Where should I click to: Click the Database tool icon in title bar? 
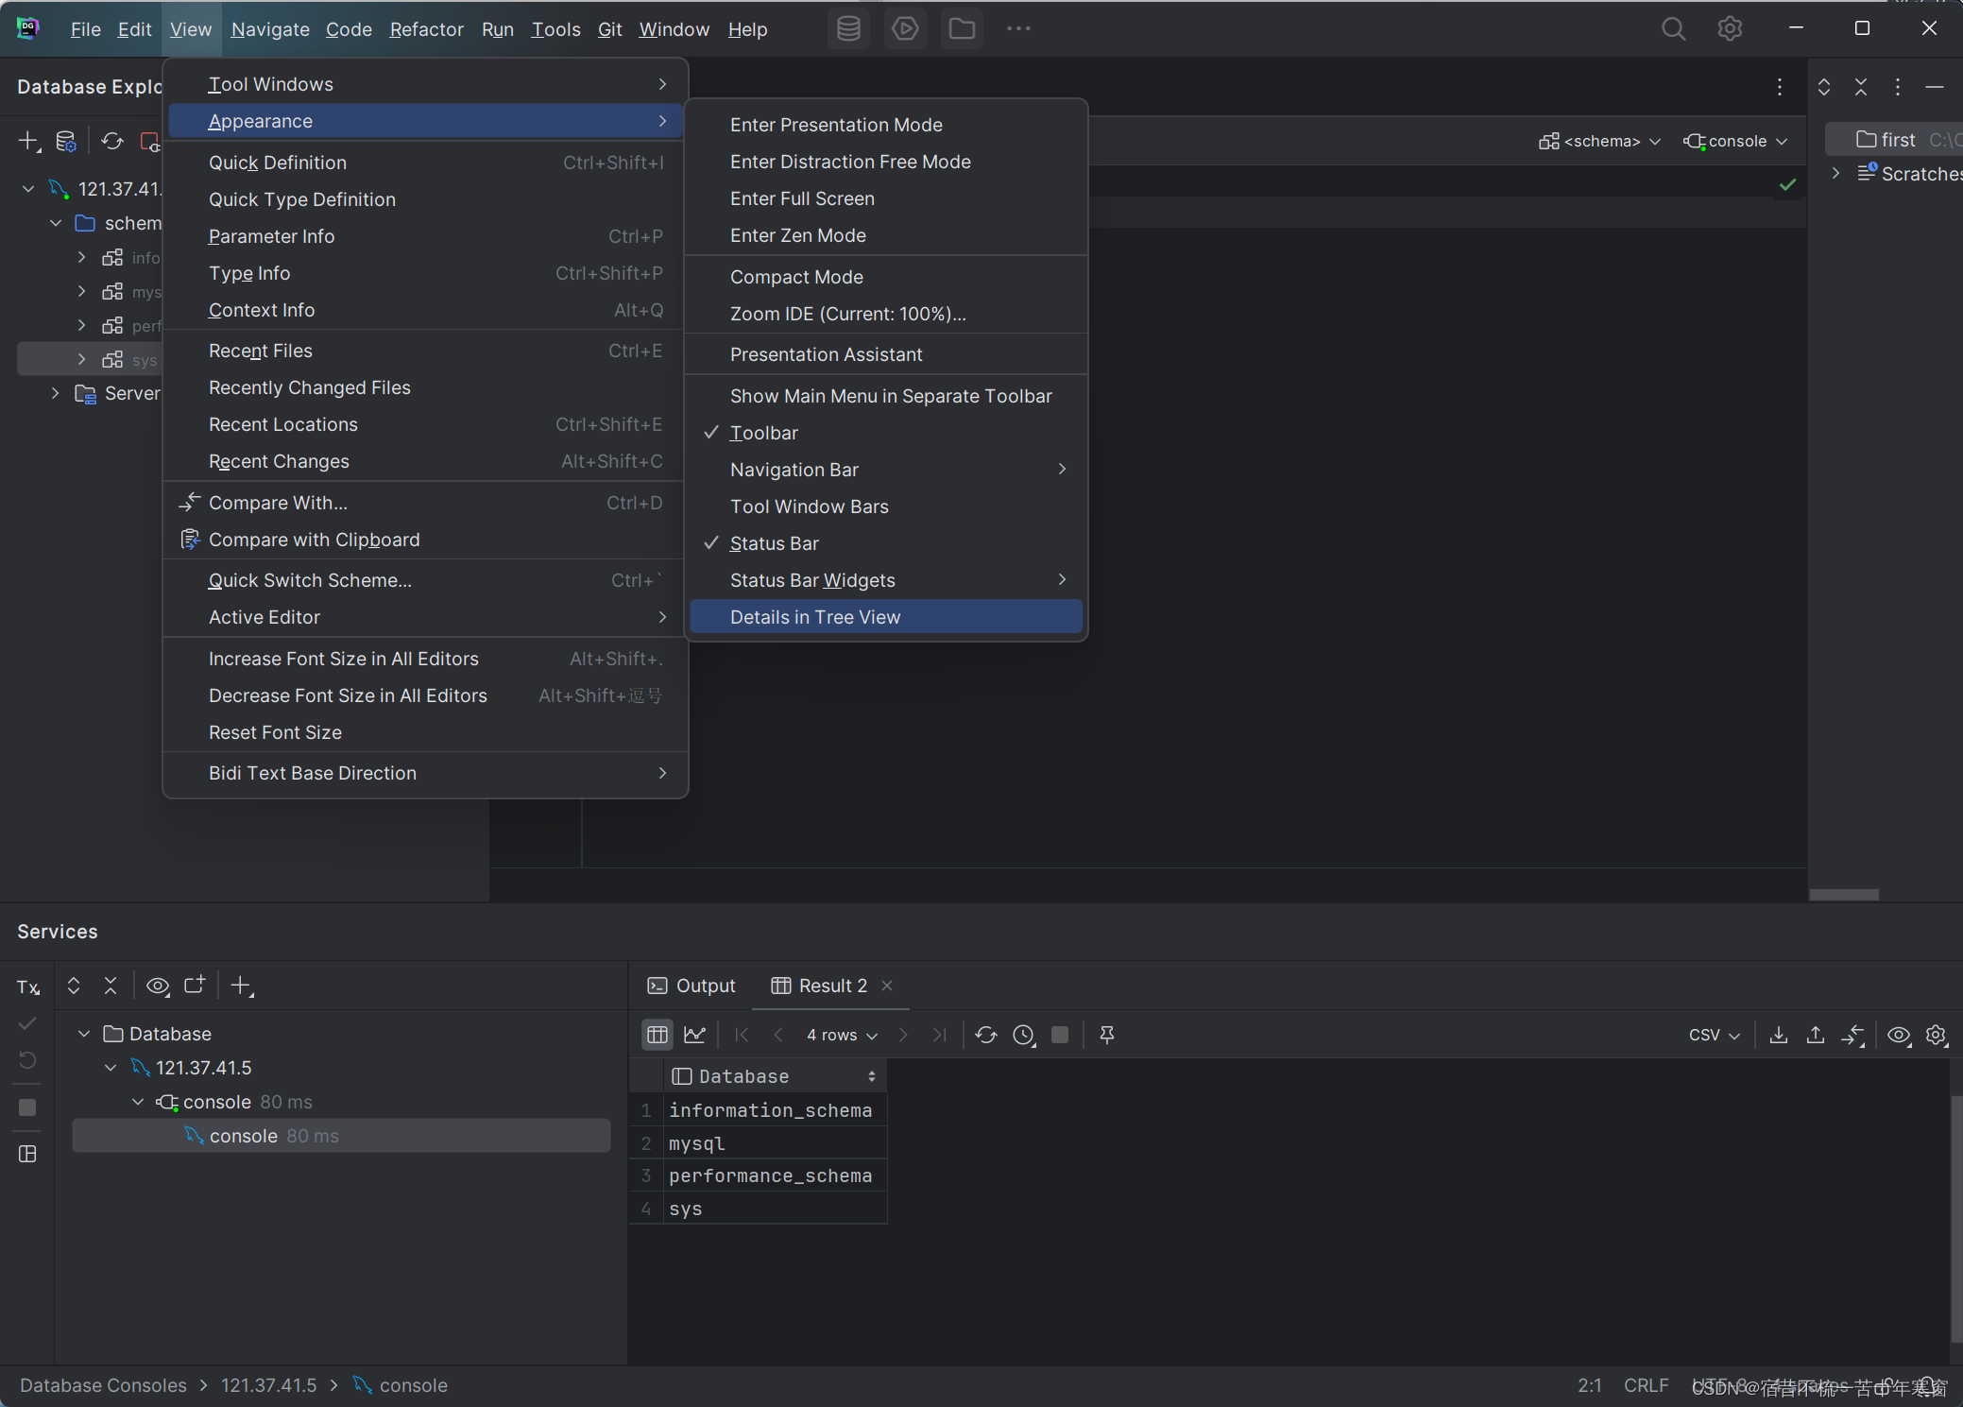pos(848,29)
